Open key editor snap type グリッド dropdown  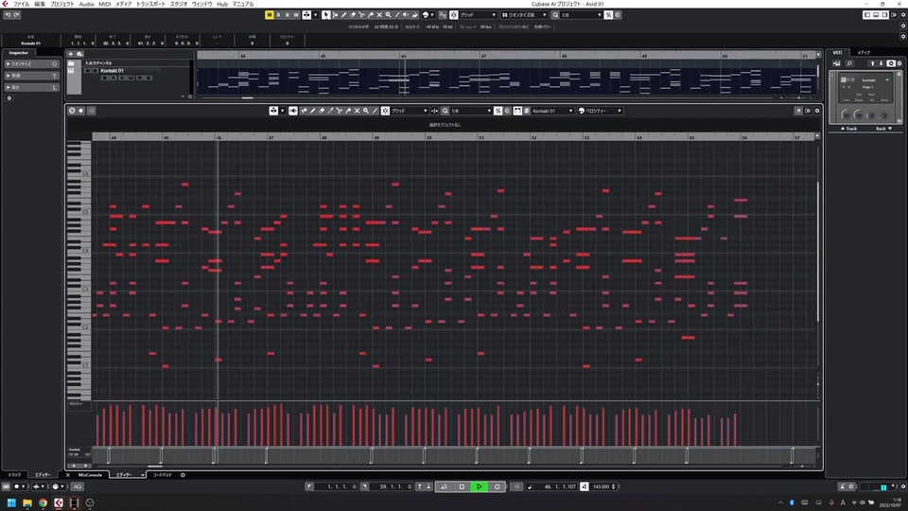coord(410,111)
